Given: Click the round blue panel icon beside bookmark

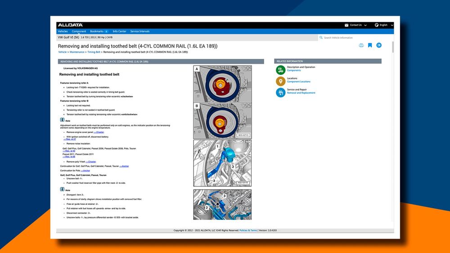Looking at the screenshot, I should click(x=379, y=45).
